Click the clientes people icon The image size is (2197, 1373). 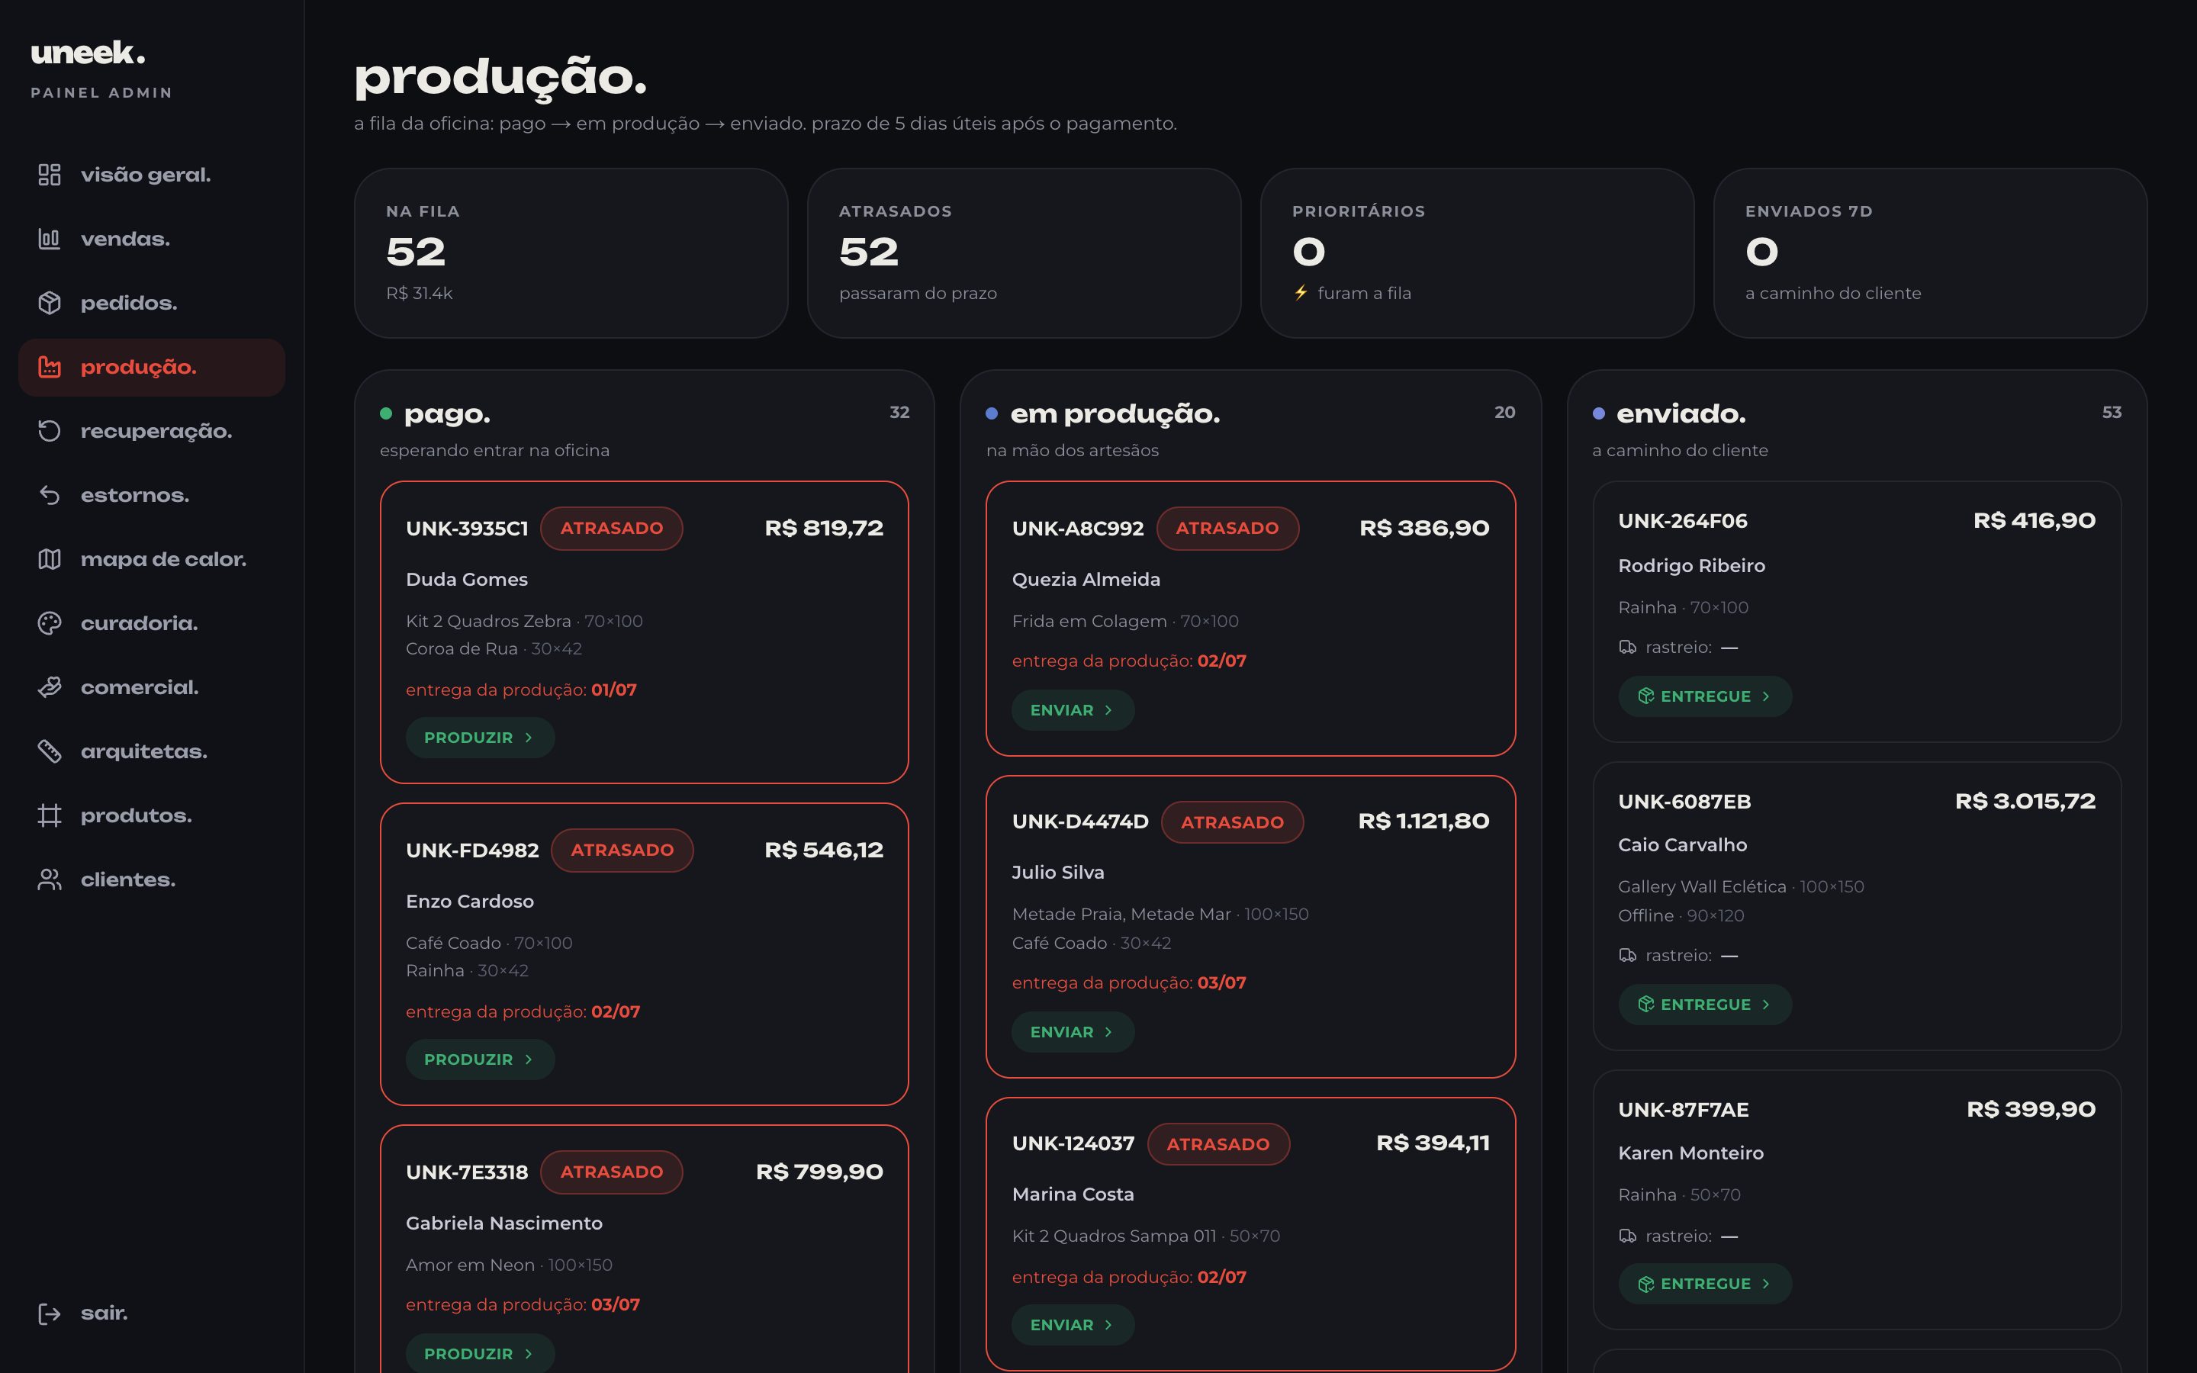(x=49, y=879)
